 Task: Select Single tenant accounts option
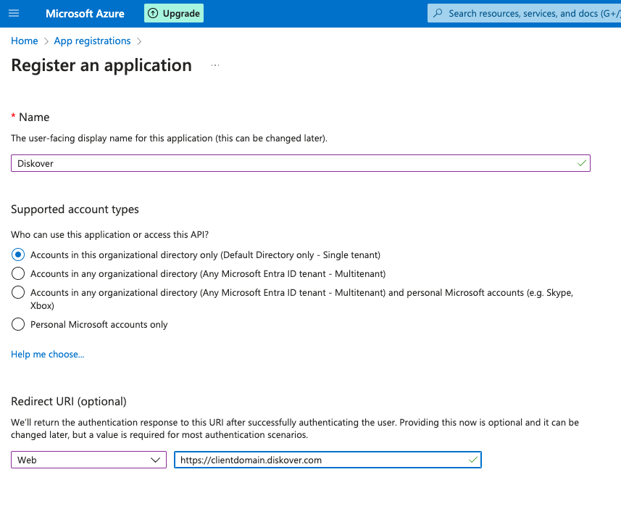pyautogui.click(x=18, y=255)
